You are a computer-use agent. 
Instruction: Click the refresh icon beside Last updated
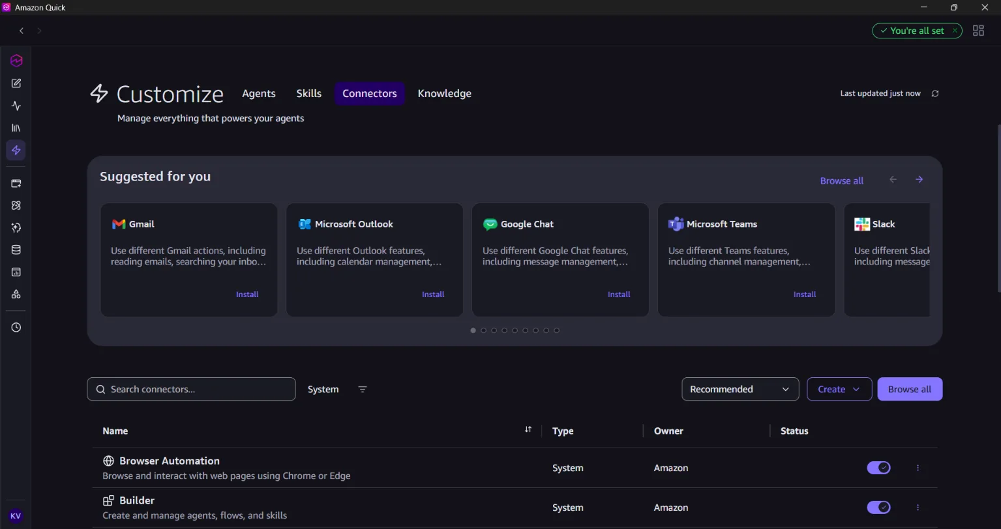935,94
